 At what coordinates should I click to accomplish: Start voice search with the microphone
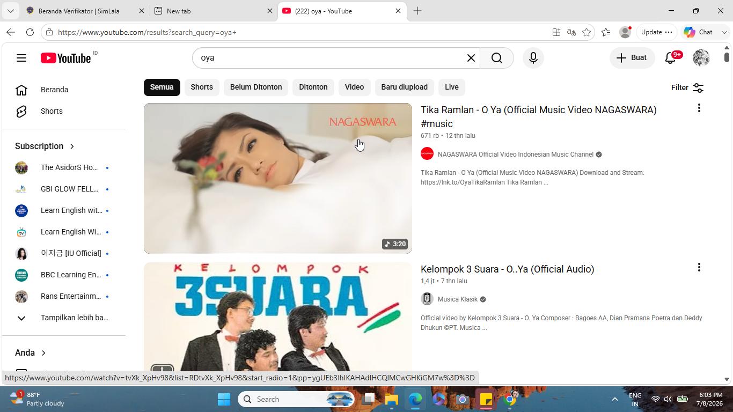coord(533,58)
